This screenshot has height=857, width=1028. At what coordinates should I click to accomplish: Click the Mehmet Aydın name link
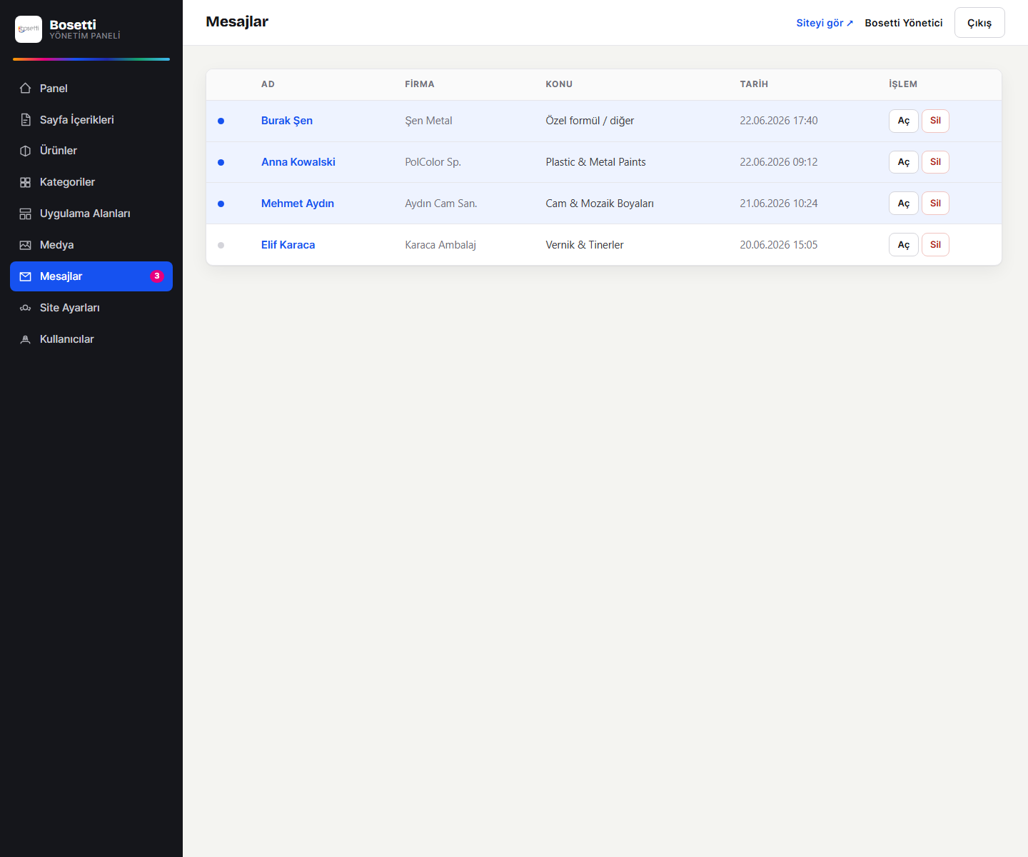298,204
